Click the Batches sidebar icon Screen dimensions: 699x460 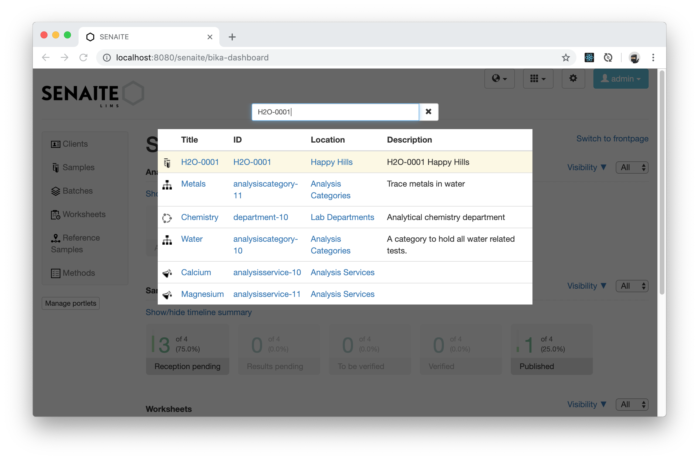click(x=55, y=190)
